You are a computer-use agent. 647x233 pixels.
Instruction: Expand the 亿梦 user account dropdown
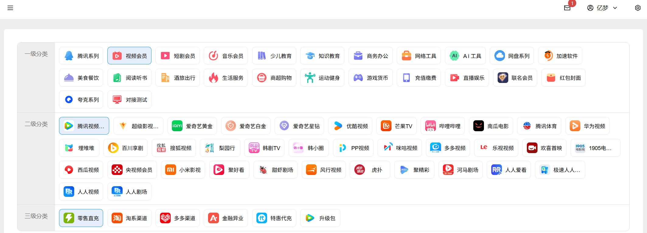point(602,8)
